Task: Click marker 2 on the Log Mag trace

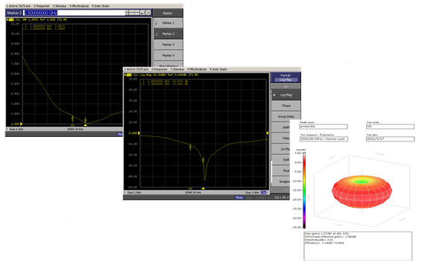Action: pos(204,160)
